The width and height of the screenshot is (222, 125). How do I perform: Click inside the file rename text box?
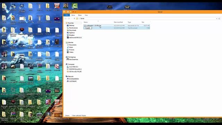coord(89,28)
